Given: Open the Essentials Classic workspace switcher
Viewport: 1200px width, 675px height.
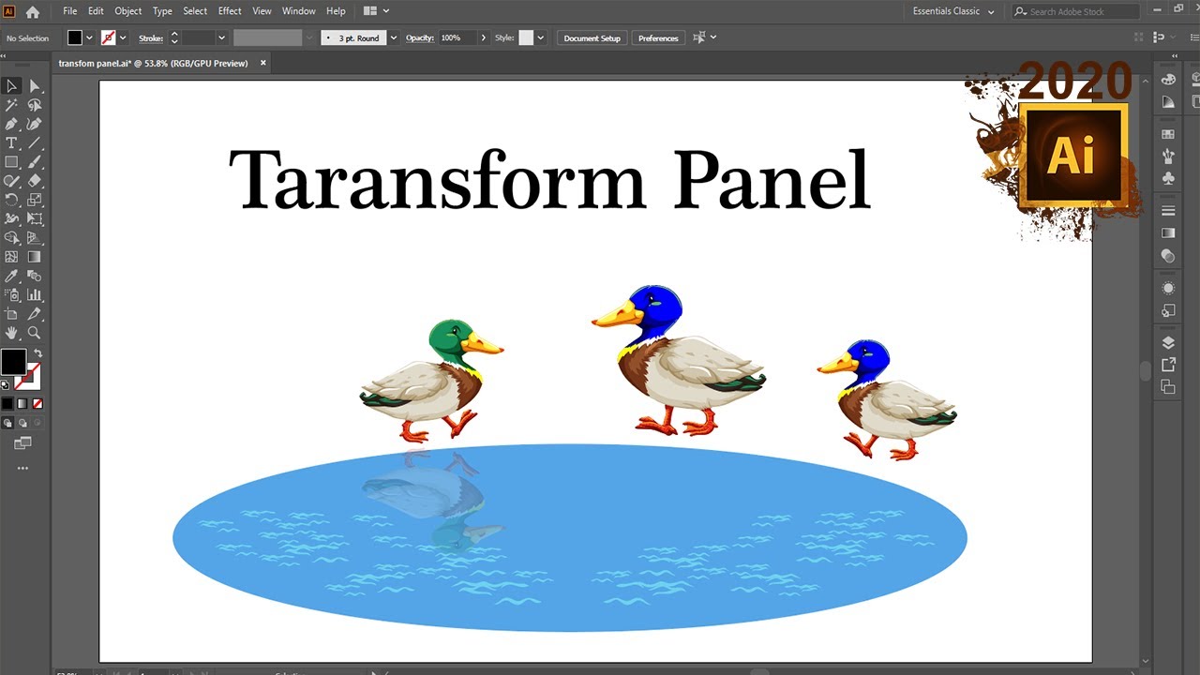Looking at the screenshot, I should pos(952,11).
